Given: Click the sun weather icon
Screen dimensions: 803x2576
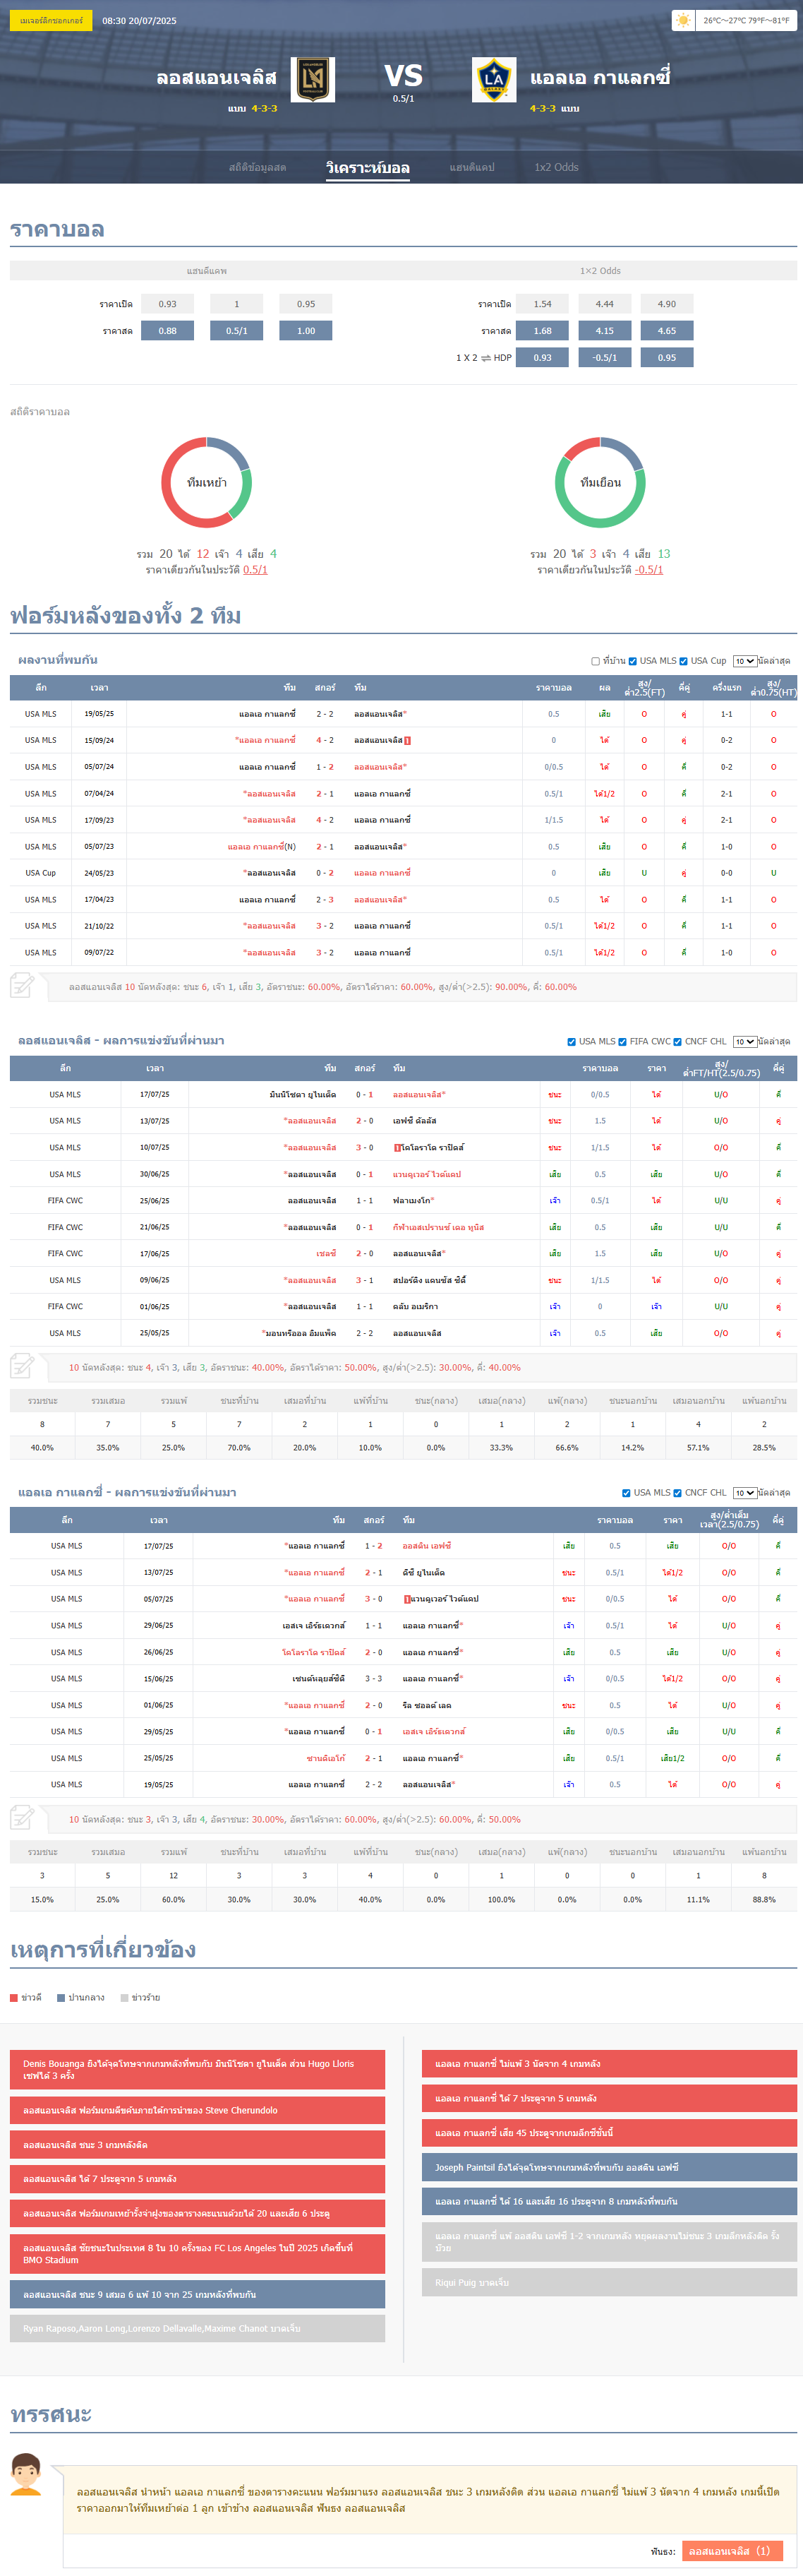Looking at the screenshot, I should tap(683, 20).
